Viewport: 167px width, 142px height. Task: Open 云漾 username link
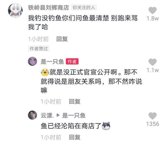[47, 115]
